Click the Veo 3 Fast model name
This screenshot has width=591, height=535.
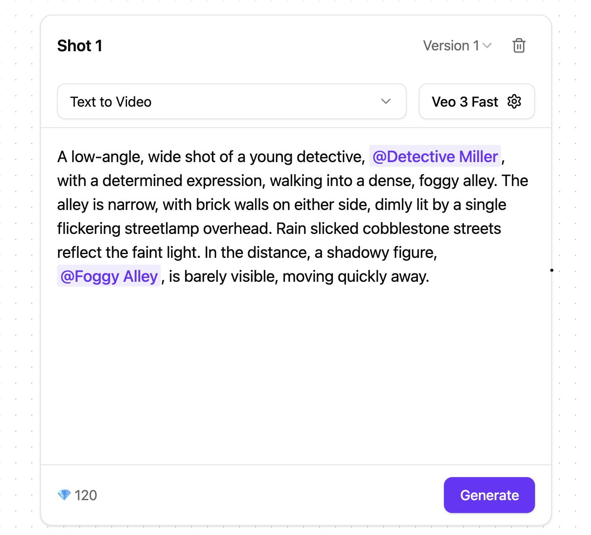pos(464,102)
